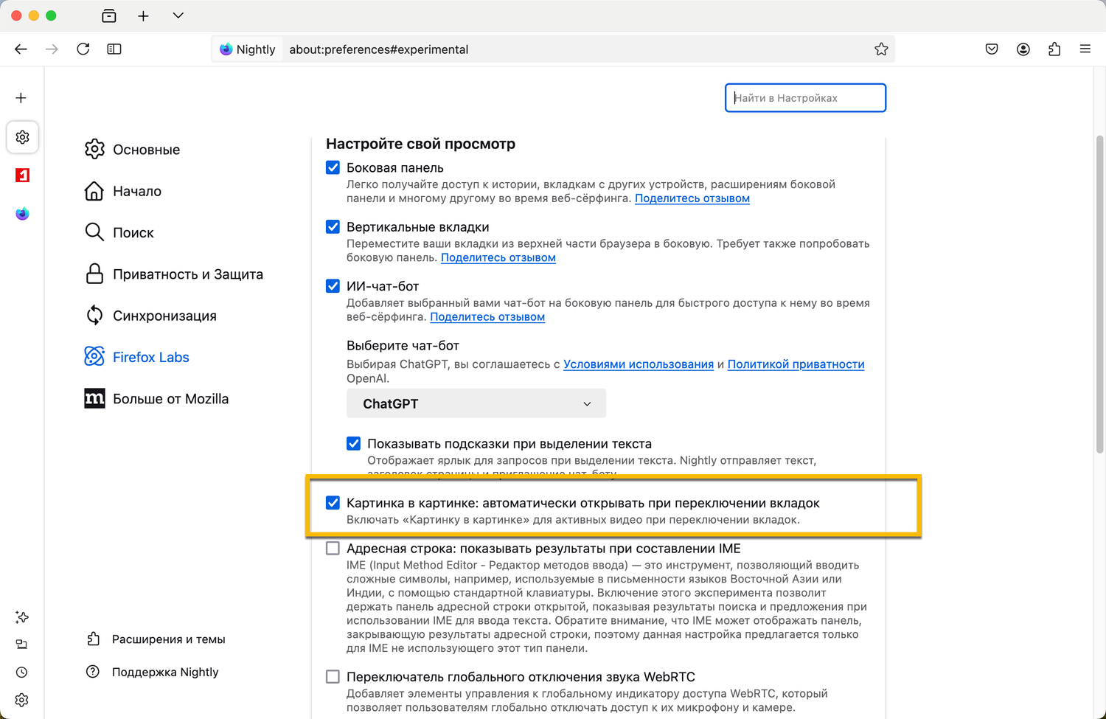Disable the Вертикальные вкладки checkbox
This screenshot has width=1106, height=719.
(x=333, y=227)
